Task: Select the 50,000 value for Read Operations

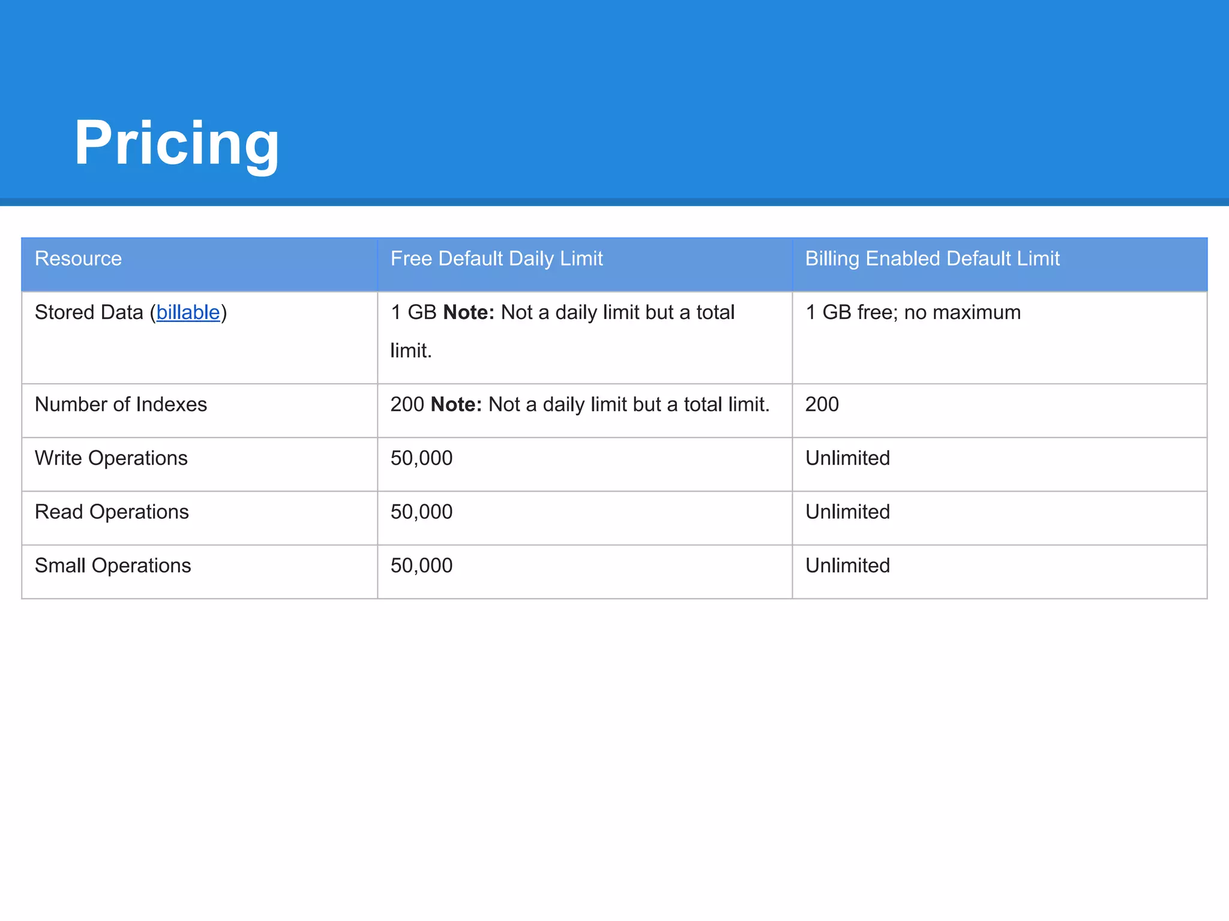Action: pyautogui.click(x=421, y=512)
